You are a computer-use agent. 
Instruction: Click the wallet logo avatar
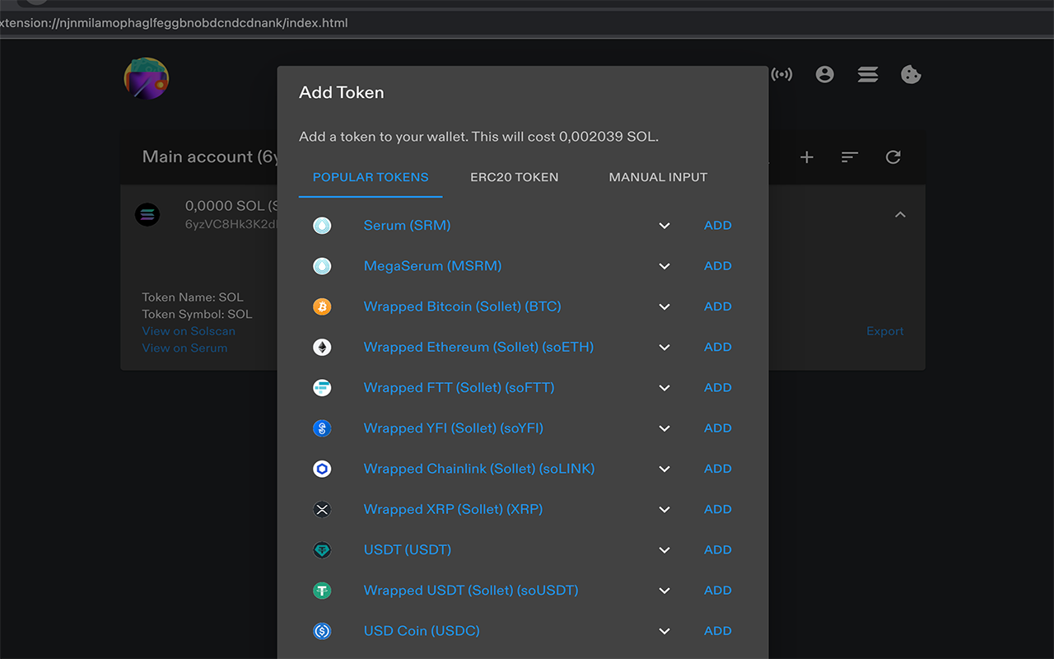click(147, 78)
